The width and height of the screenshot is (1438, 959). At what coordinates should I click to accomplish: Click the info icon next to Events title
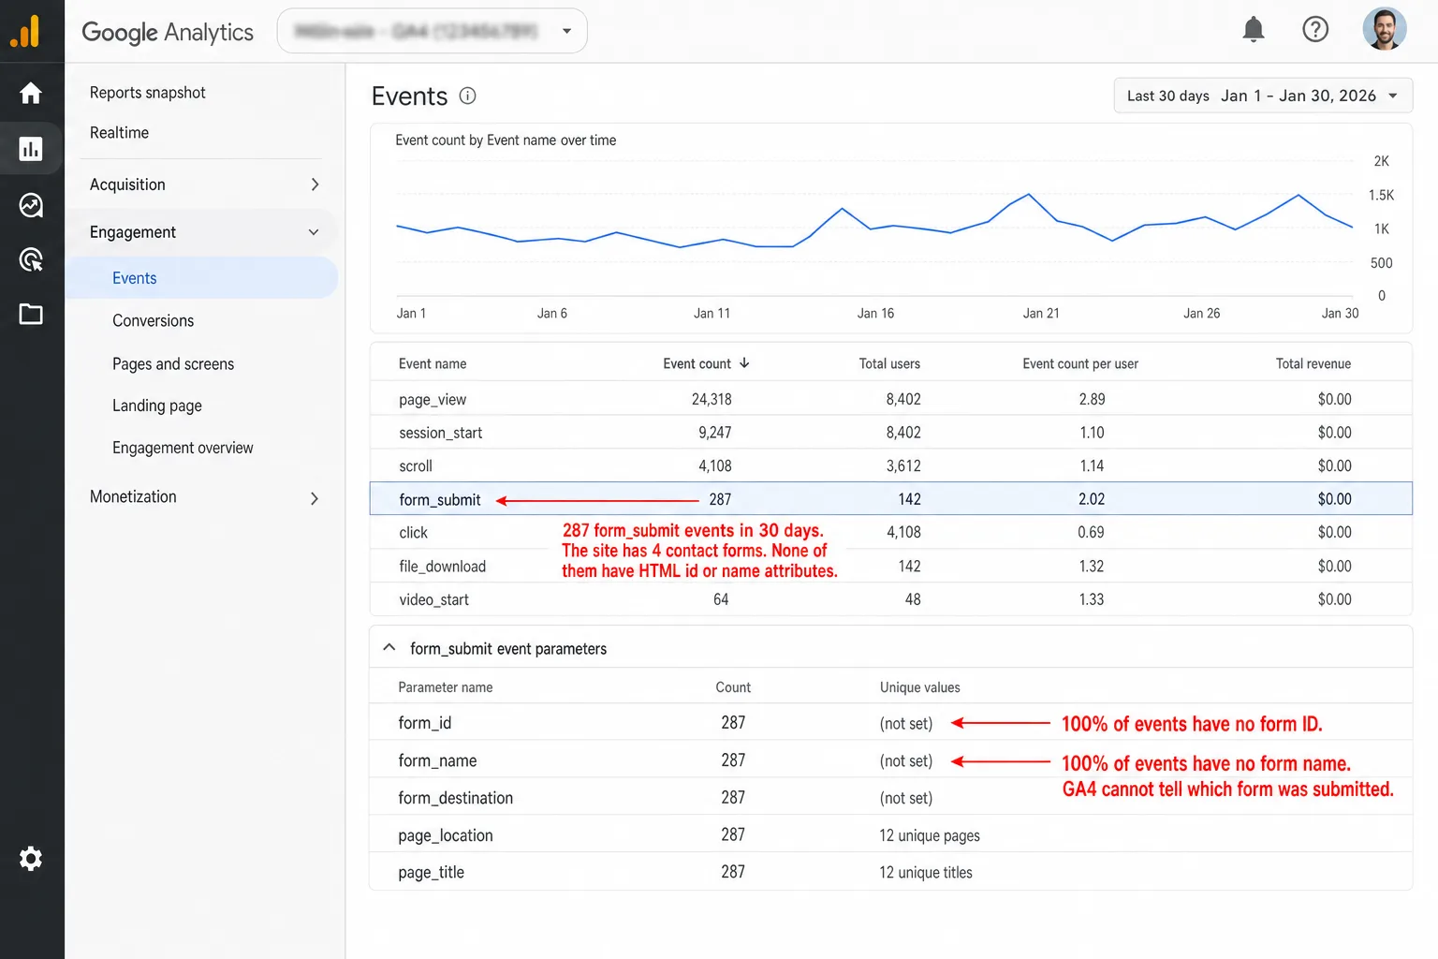coord(467,96)
